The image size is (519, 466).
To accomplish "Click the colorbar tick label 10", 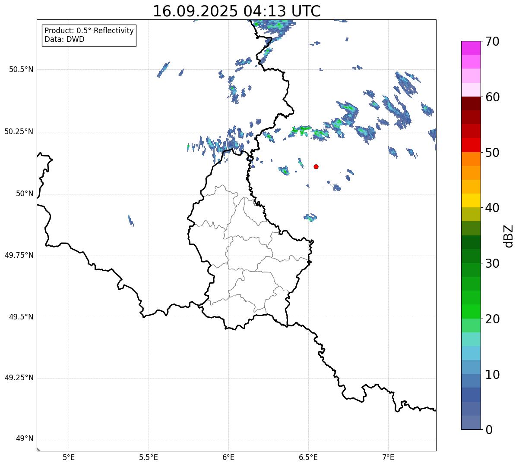I will point(492,375).
